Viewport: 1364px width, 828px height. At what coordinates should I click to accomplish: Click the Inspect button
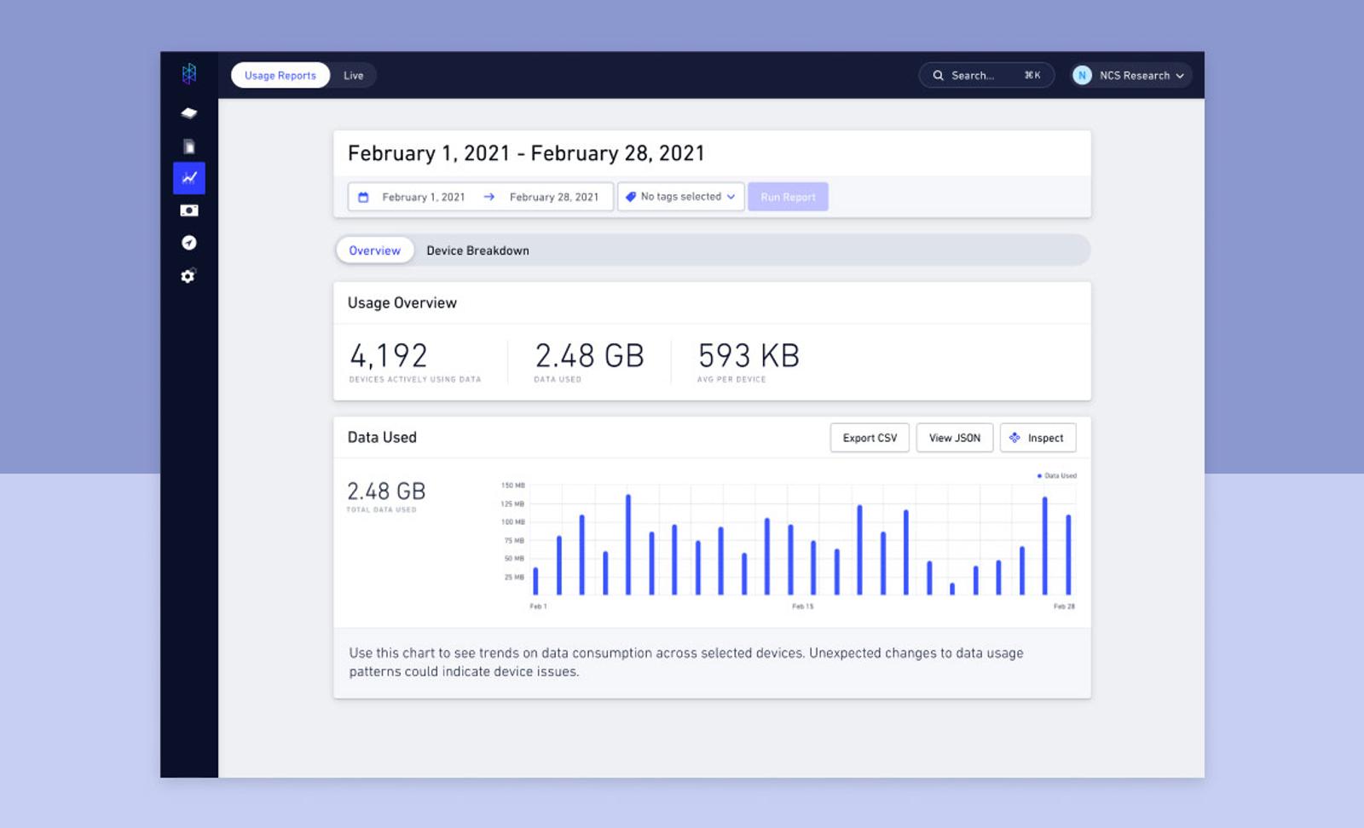point(1037,438)
